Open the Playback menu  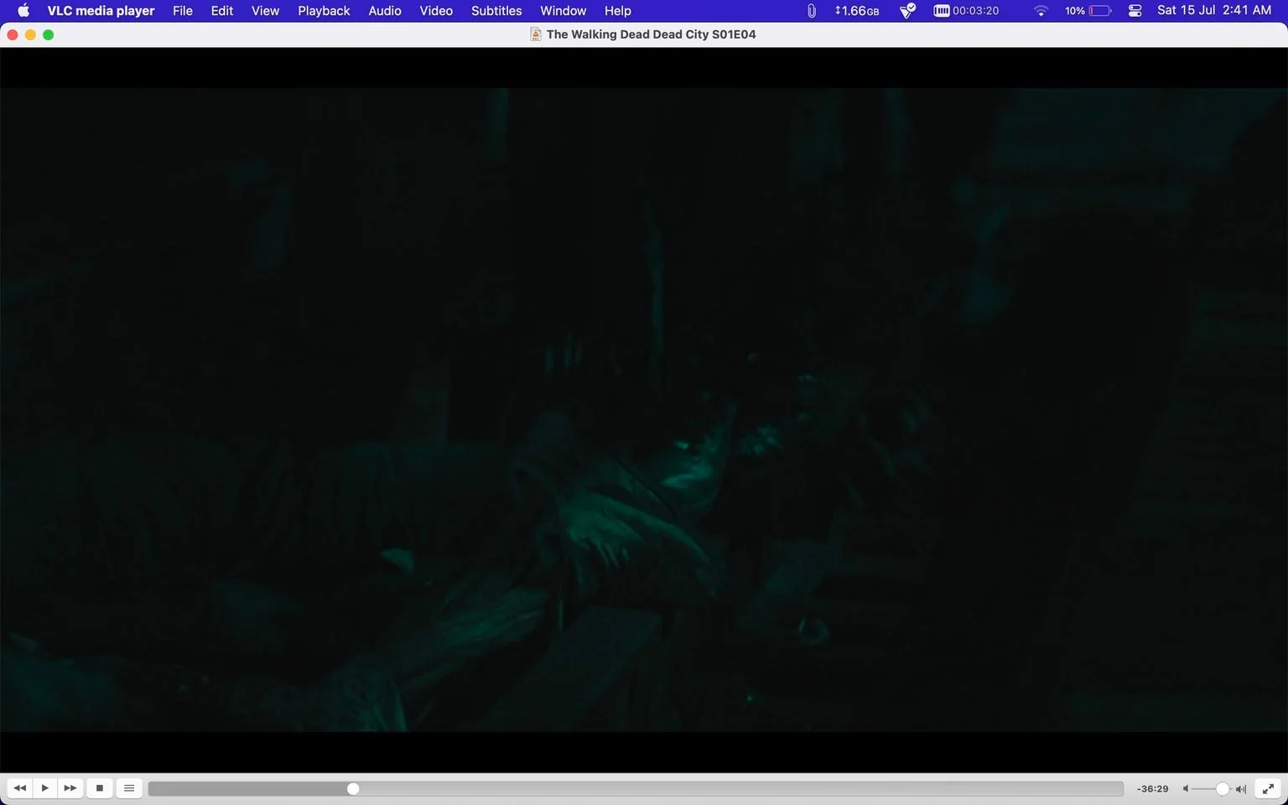coord(324,11)
